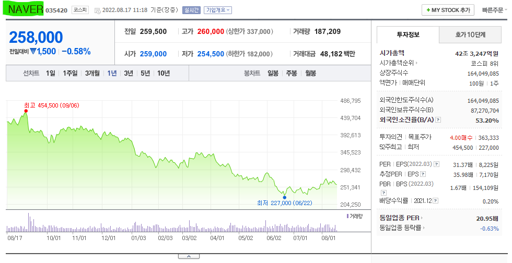Screen dimensions: 512x263
Task: Click the low price 254,500
Action: click(211, 54)
